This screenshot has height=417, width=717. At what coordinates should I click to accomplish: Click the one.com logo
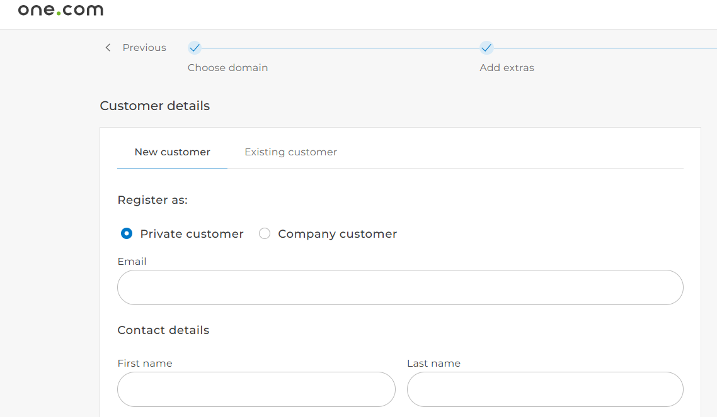(x=61, y=9)
